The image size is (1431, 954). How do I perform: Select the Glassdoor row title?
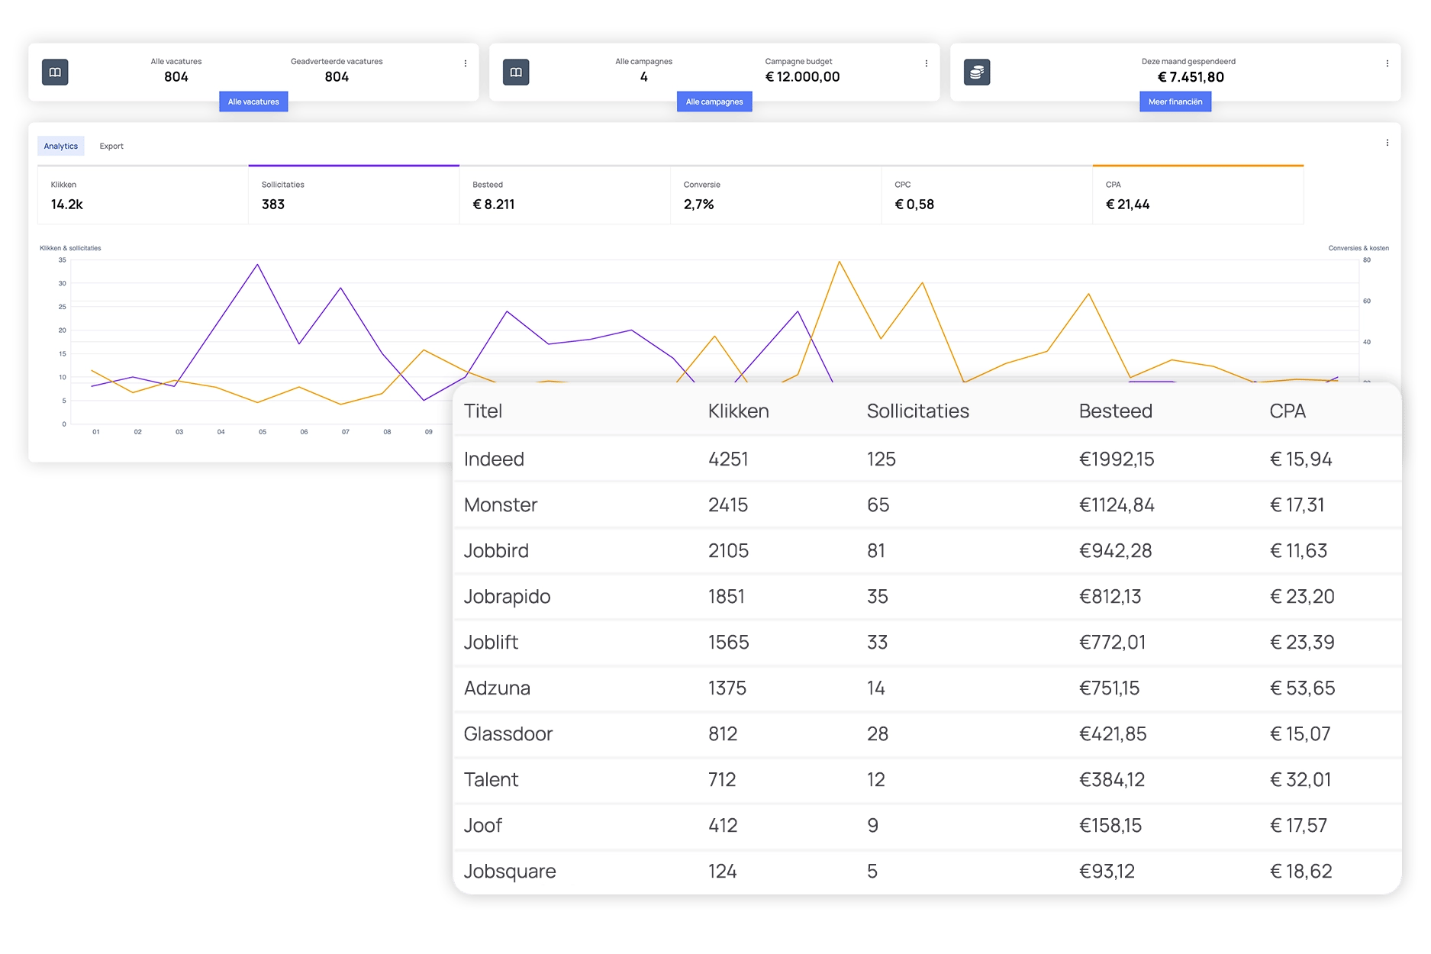tap(508, 734)
